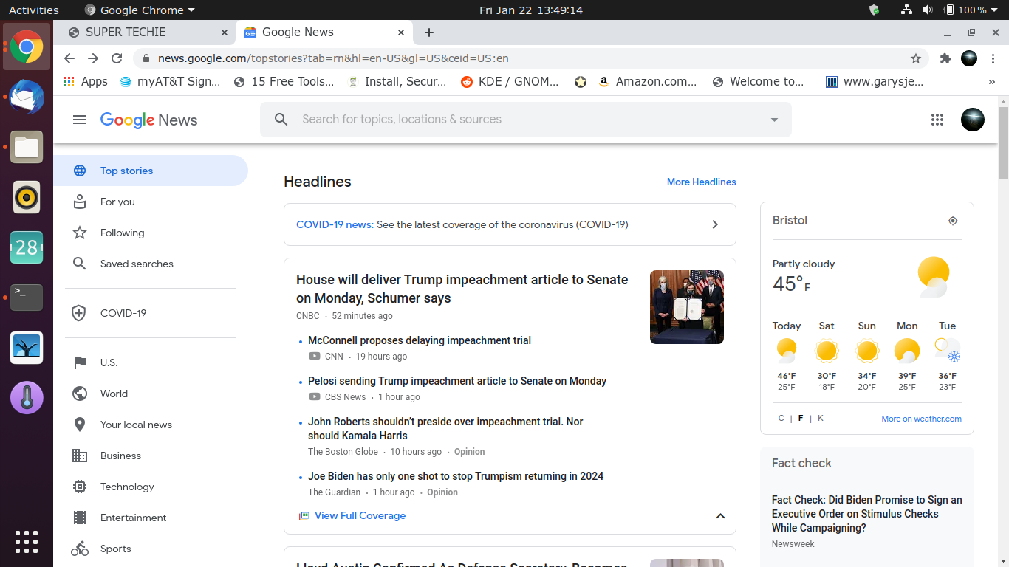Click the Business building icon
1009x567 pixels.
pyautogui.click(x=80, y=456)
